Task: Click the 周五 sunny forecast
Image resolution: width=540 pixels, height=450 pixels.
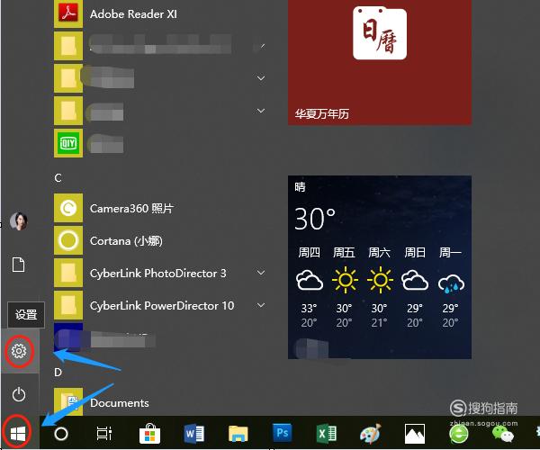Action: click(x=345, y=287)
